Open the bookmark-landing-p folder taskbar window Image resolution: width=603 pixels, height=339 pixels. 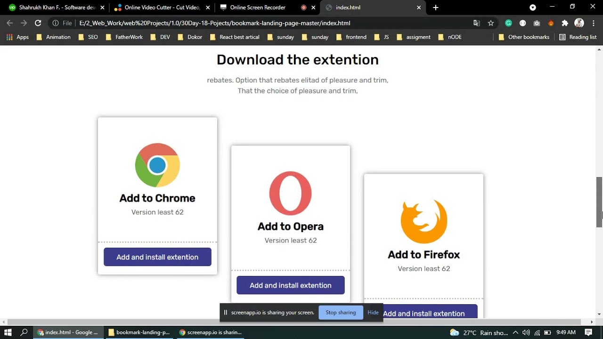139,332
